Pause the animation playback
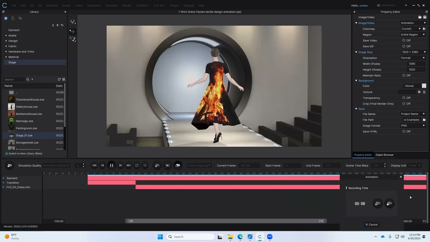The image size is (430, 242). pyautogui.click(x=112, y=165)
